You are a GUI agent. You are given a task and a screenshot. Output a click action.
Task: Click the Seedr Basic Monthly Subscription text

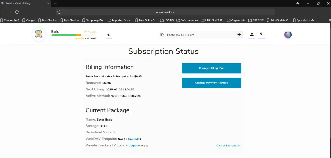(114, 76)
